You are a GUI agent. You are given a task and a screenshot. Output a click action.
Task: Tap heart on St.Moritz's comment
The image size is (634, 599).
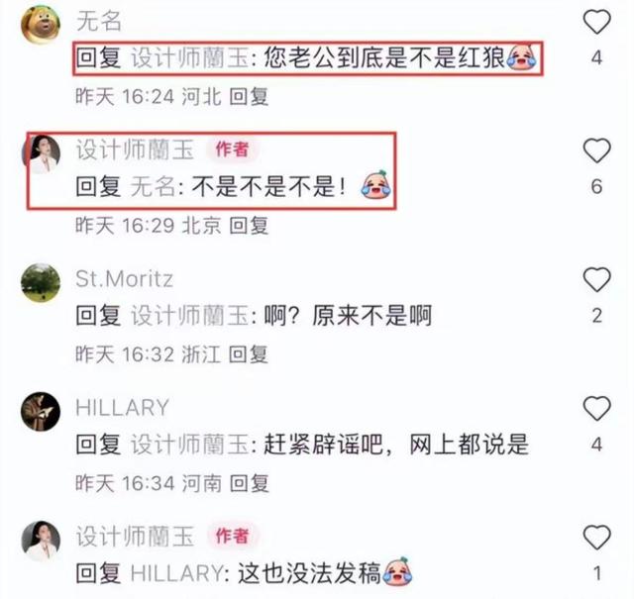point(596,279)
